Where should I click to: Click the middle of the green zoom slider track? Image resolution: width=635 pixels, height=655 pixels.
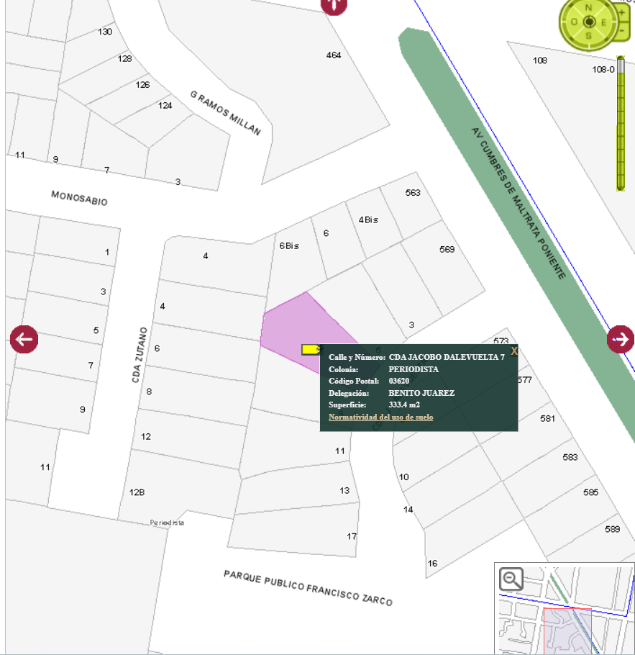click(621, 124)
